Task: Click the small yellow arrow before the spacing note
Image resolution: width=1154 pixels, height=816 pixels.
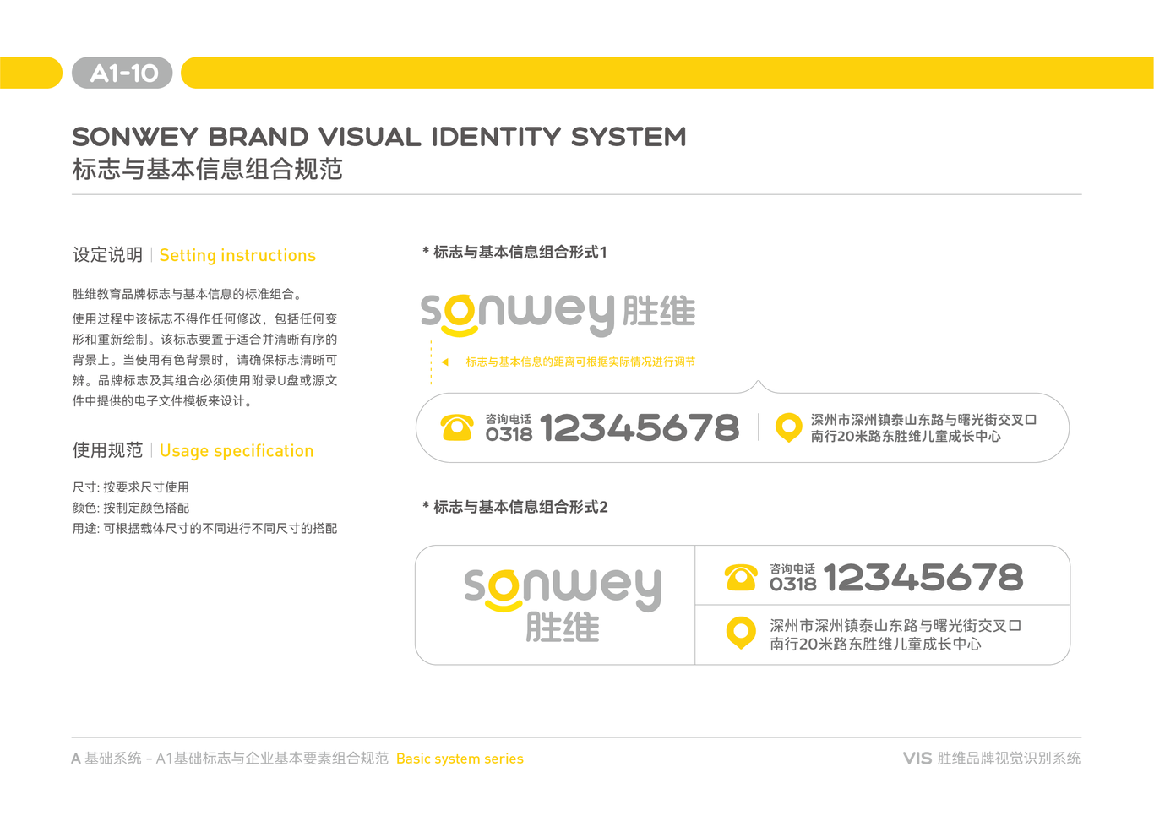Action: click(444, 362)
